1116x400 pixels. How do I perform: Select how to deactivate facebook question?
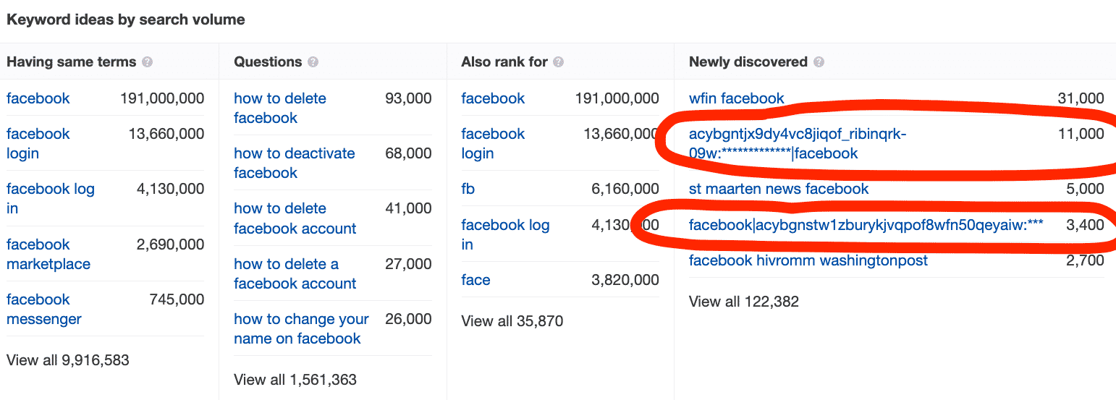coord(295,163)
